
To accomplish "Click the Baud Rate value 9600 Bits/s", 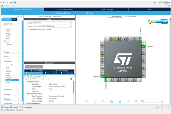I will point(53,84).
